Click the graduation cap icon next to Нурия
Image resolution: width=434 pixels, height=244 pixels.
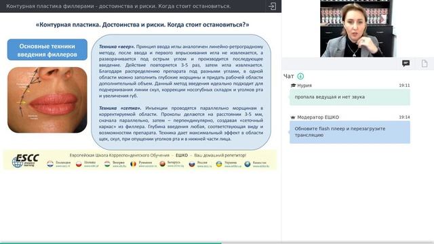point(293,85)
